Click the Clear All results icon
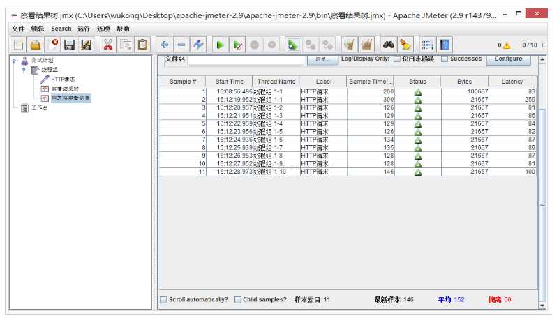The width and height of the screenshot is (559, 323). [366, 45]
